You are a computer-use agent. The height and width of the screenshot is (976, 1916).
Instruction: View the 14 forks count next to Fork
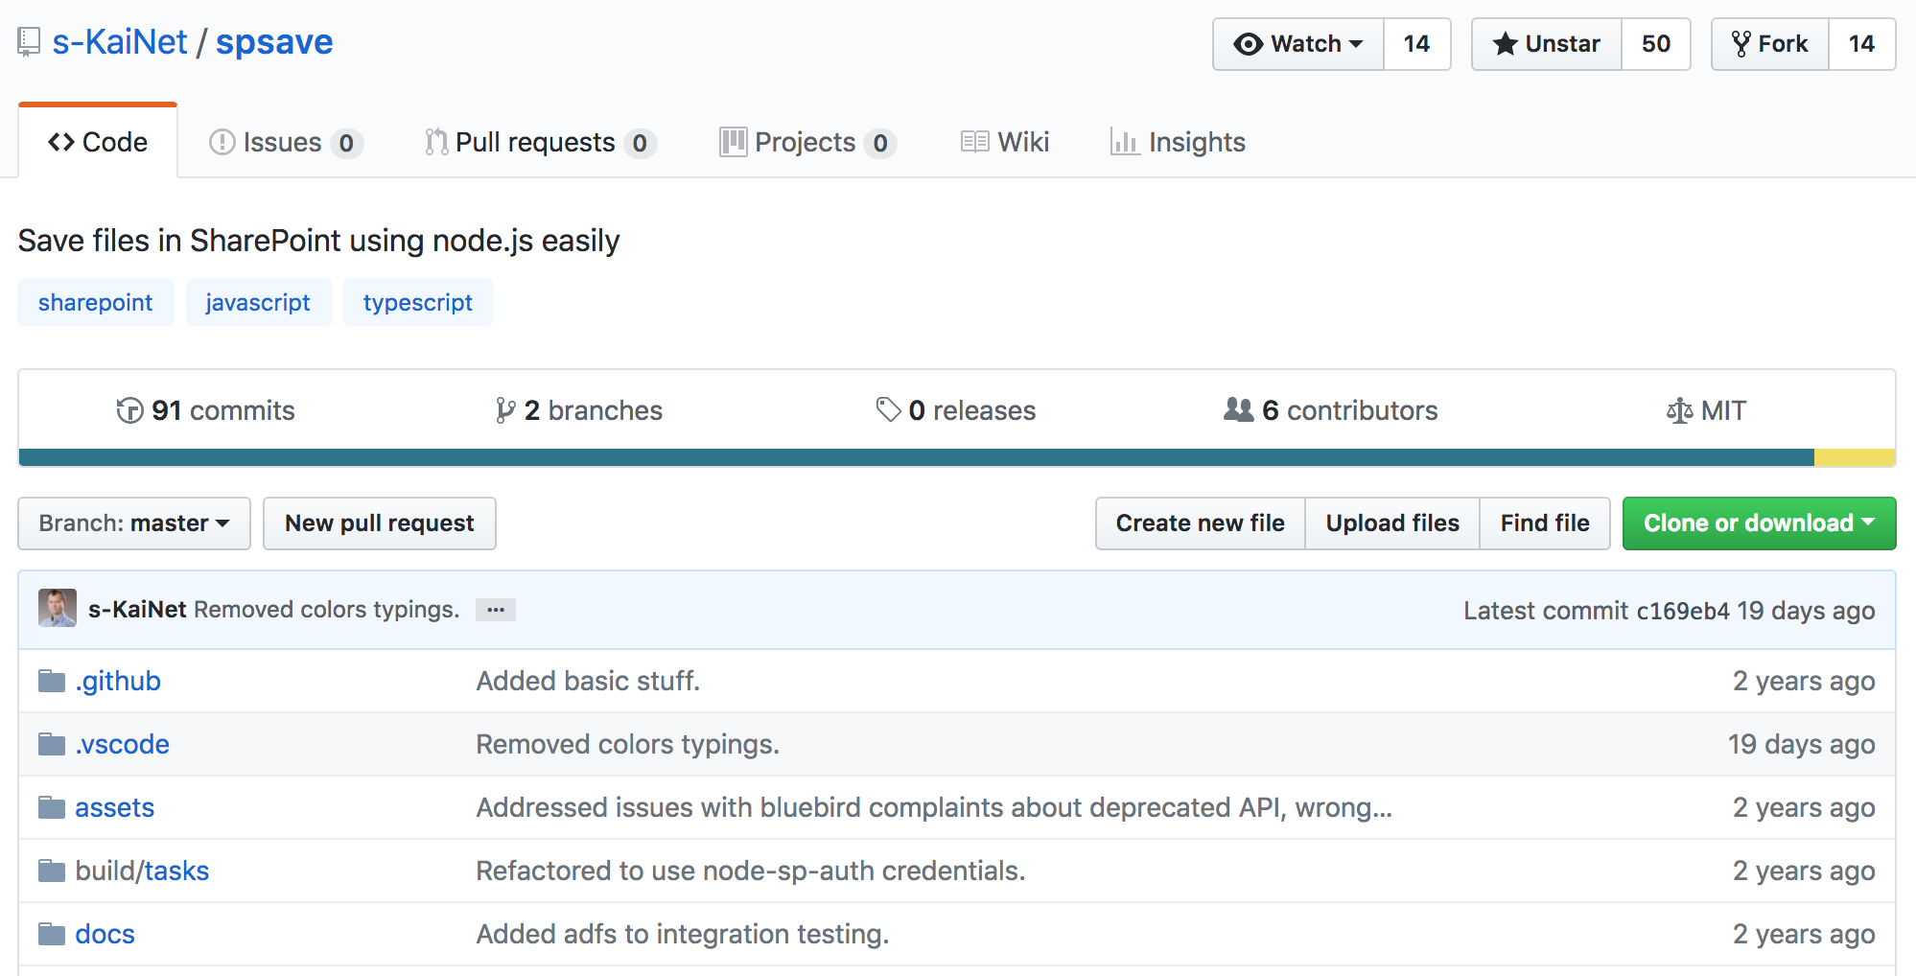coord(1862,44)
